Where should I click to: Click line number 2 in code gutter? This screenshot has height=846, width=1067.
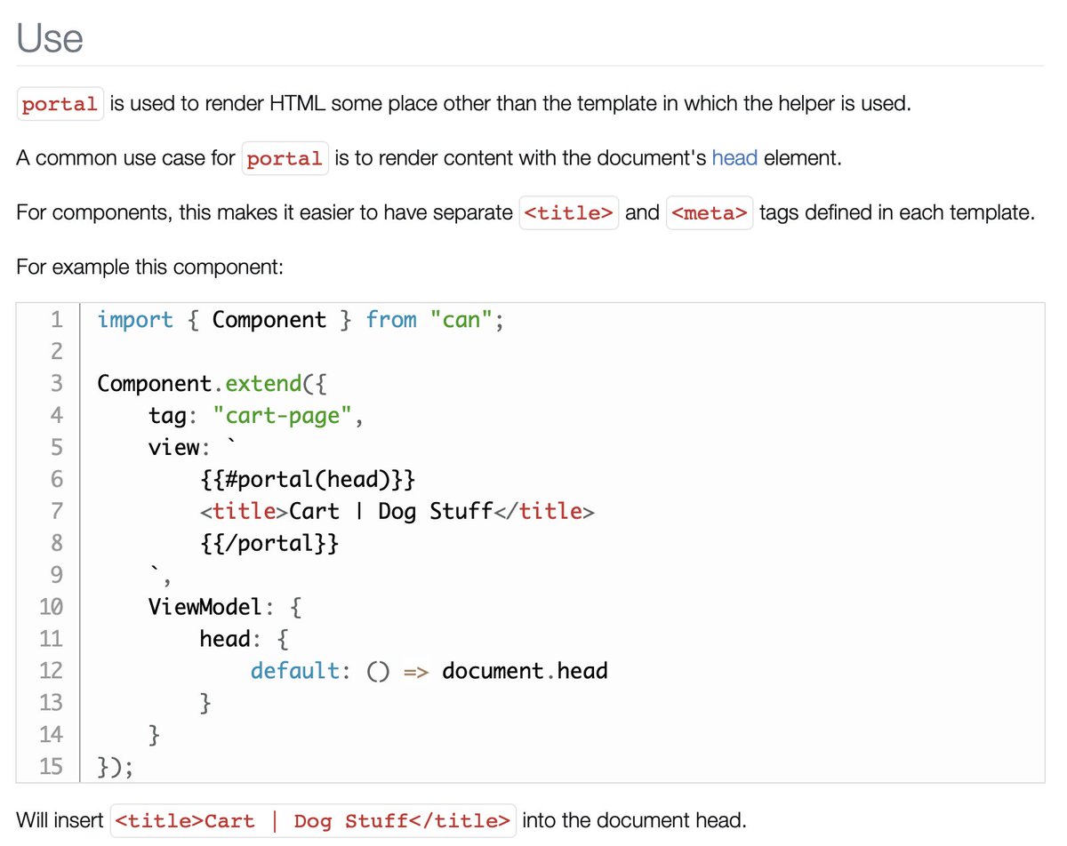click(56, 352)
